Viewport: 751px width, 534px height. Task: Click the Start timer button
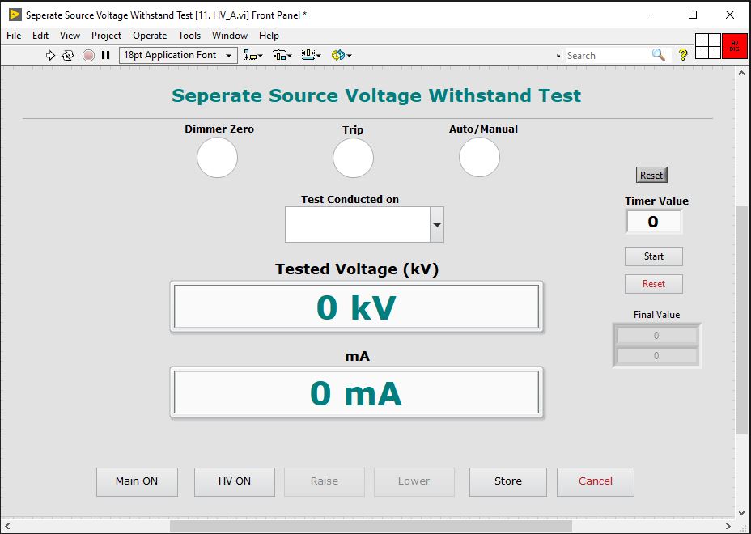click(654, 256)
